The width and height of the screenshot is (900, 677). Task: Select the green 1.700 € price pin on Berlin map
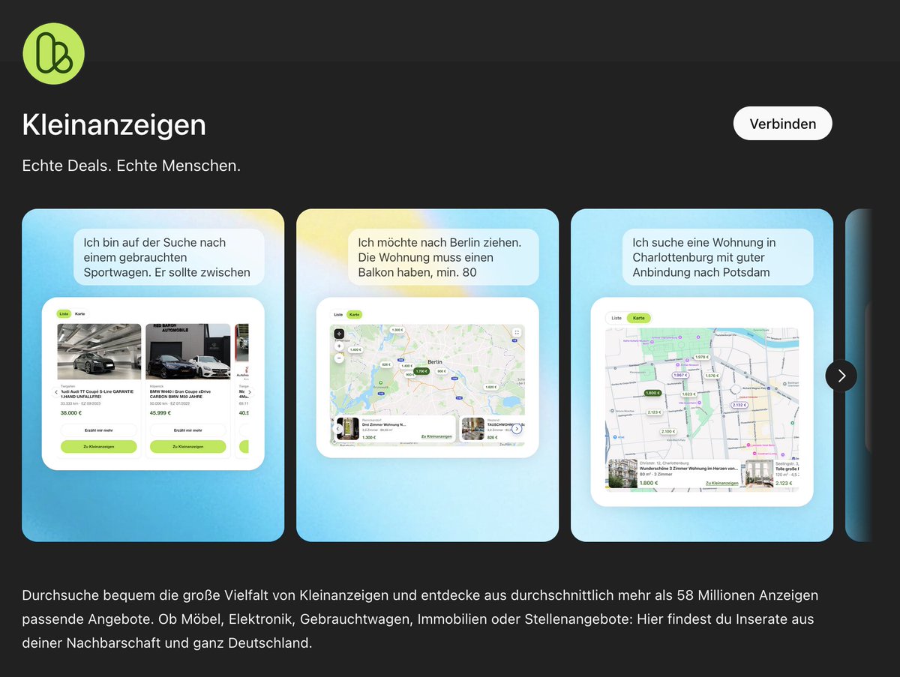click(421, 371)
